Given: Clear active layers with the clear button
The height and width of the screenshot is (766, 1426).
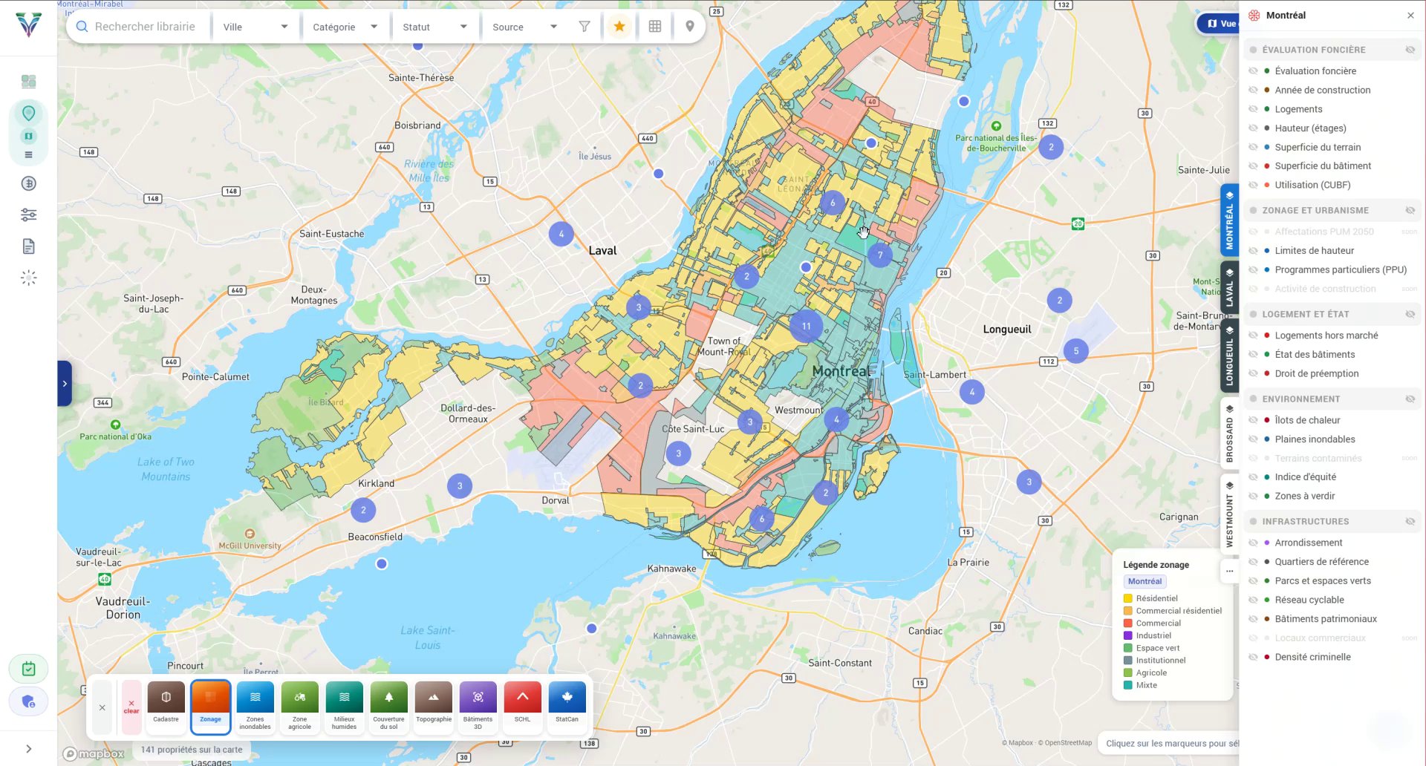Looking at the screenshot, I should coord(131,705).
